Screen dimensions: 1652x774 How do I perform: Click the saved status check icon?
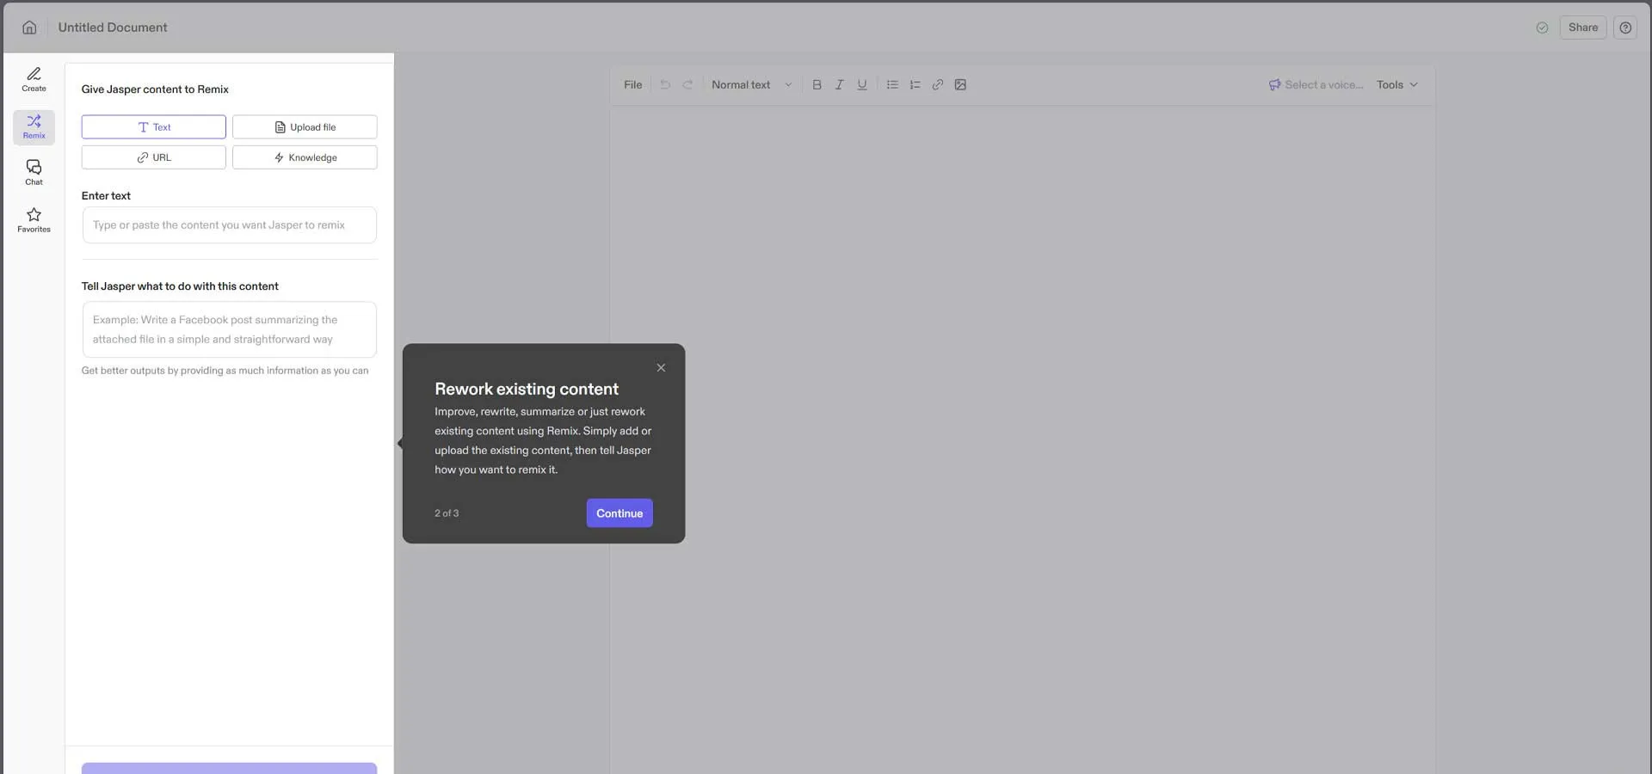[1542, 28]
